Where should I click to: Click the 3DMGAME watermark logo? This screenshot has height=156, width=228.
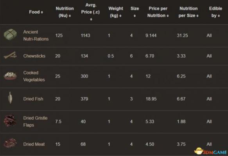[210, 151]
